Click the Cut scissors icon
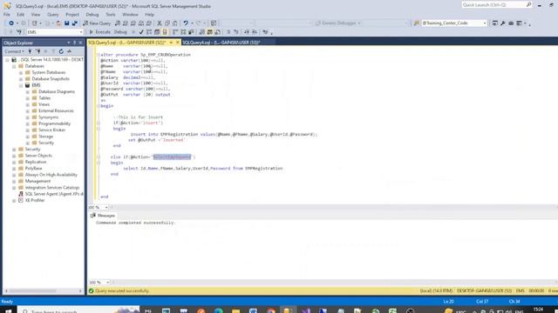Screen dimensions: 558x313 160,23
